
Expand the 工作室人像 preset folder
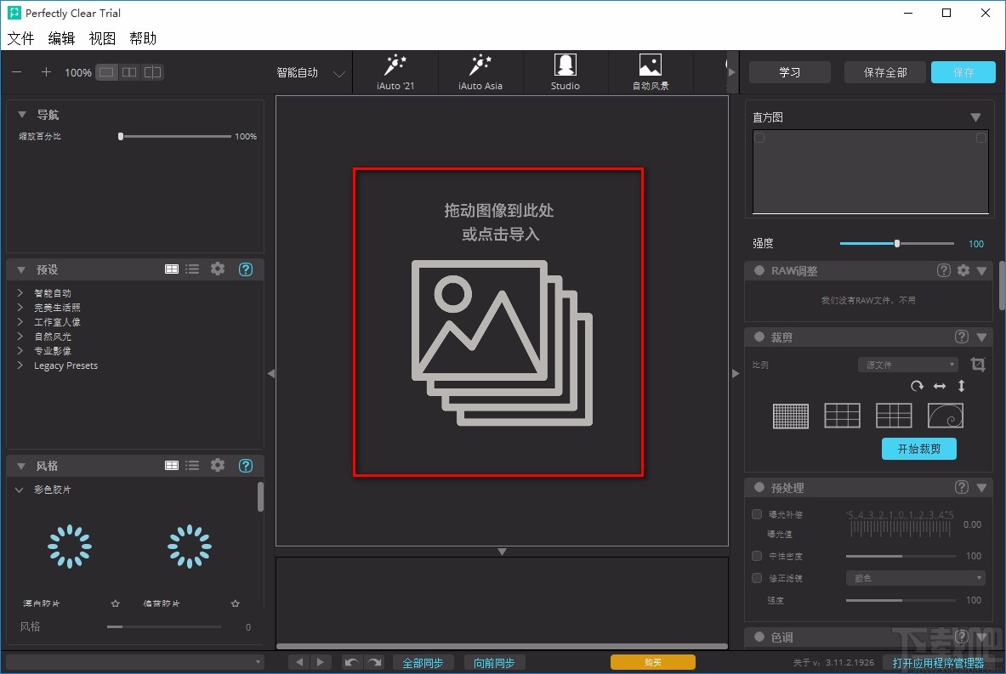[x=20, y=322]
